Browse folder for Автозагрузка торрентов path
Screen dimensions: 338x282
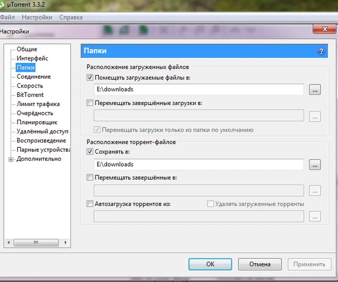coord(315,216)
